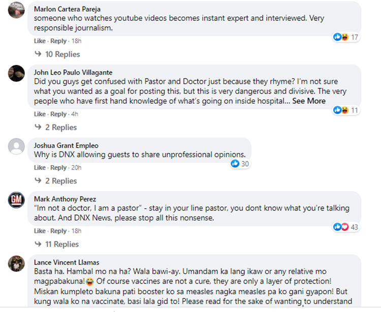Image resolution: width=381 pixels, height=312 pixels.
Task: View reactions on Marlon's comment (17)
Action: click(x=346, y=37)
